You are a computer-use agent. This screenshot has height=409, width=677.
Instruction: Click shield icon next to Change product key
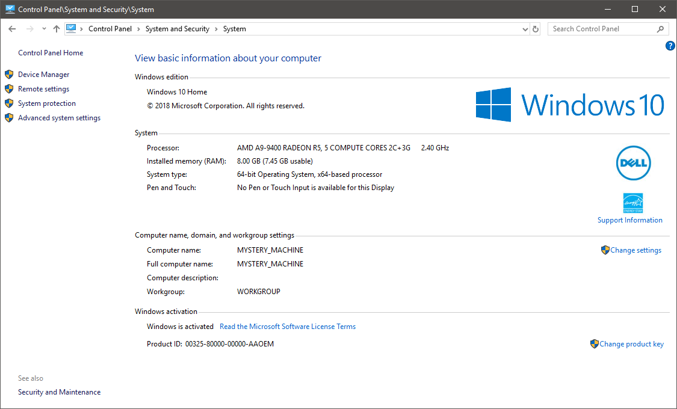[x=595, y=344]
